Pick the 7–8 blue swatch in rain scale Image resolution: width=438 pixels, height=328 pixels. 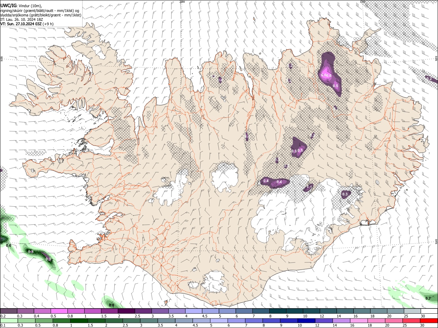pyautogui.click(x=254, y=320)
